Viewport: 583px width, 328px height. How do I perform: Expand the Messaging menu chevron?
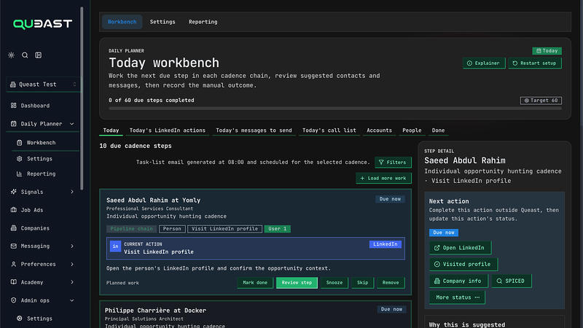click(71, 246)
